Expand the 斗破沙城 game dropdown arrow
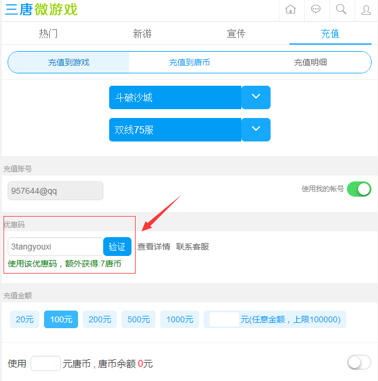 (x=256, y=97)
